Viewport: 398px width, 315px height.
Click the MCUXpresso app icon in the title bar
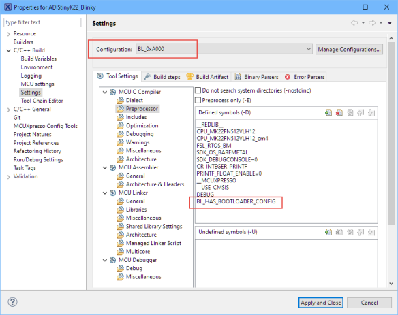[8, 7]
